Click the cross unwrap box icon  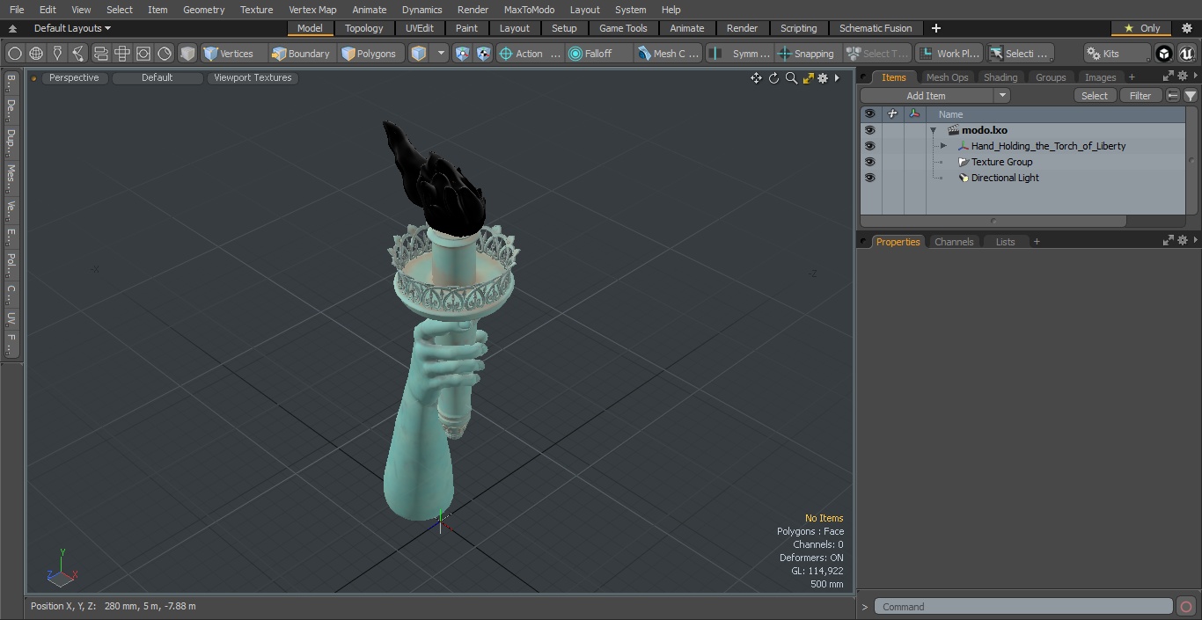[122, 54]
